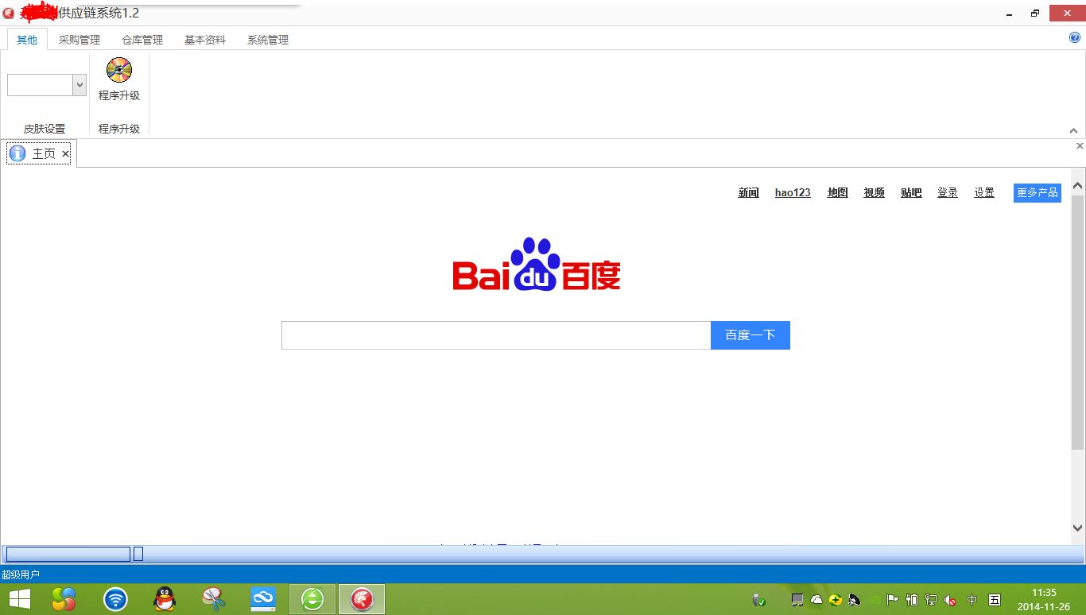Click the page scrollbar down arrow
This screenshot has height=615, width=1086.
(x=1078, y=528)
